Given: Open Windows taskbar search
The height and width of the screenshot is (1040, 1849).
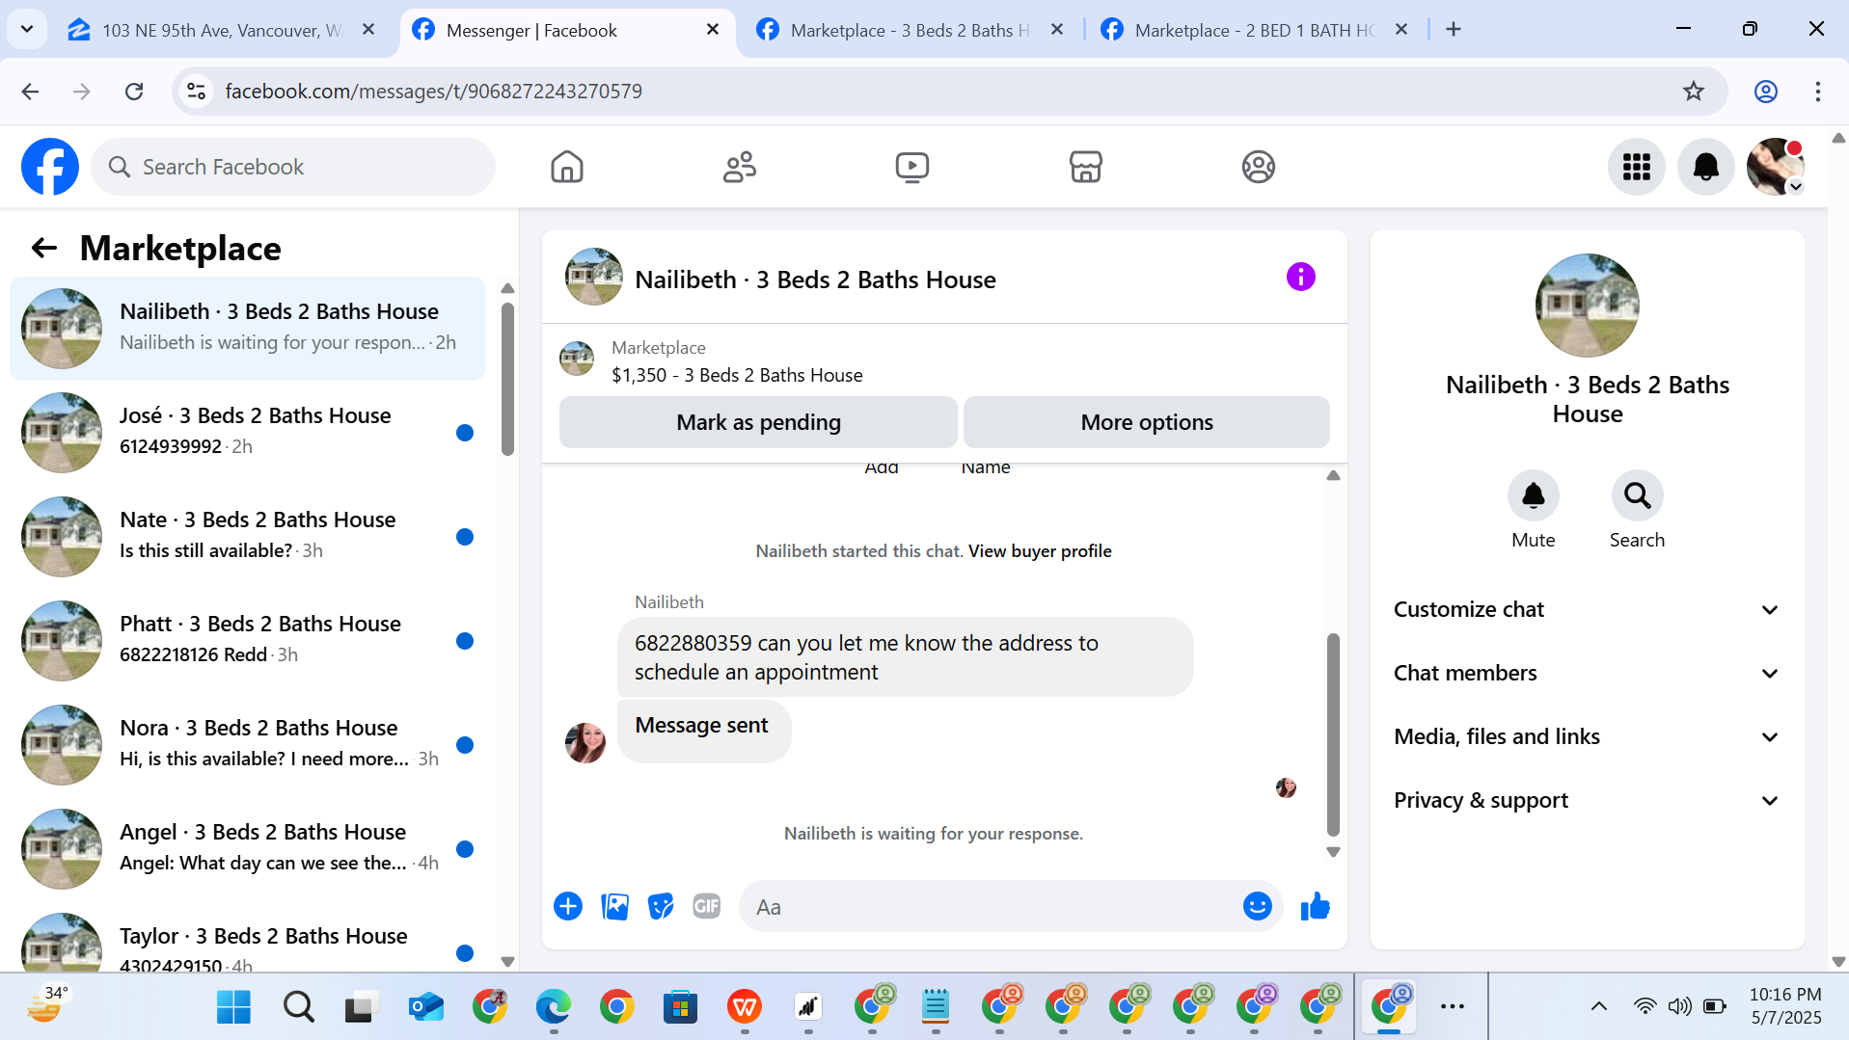Looking at the screenshot, I should (x=299, y=1007).
